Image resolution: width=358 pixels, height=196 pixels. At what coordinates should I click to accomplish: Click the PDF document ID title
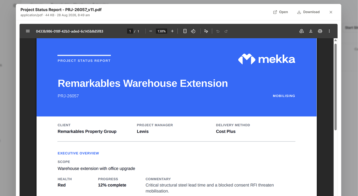pos(70,31)
